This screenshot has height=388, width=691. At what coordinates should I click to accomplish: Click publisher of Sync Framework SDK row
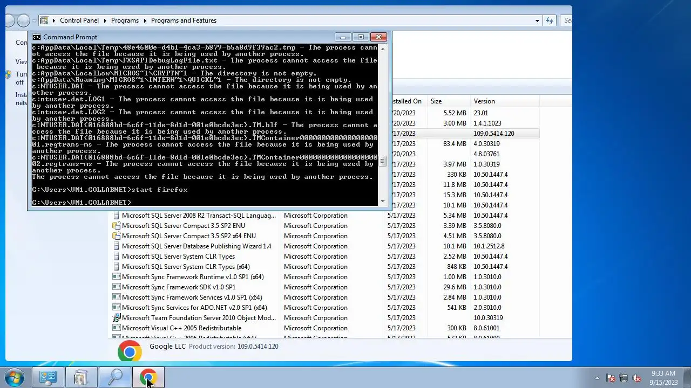point(316,287)
